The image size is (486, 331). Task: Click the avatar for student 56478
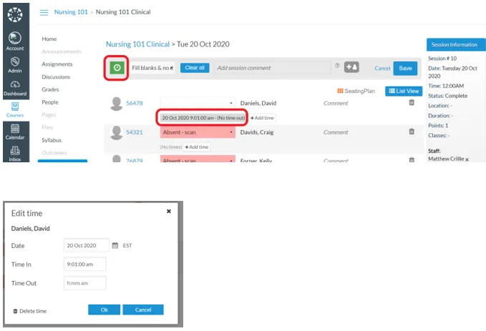pos(117,104)
